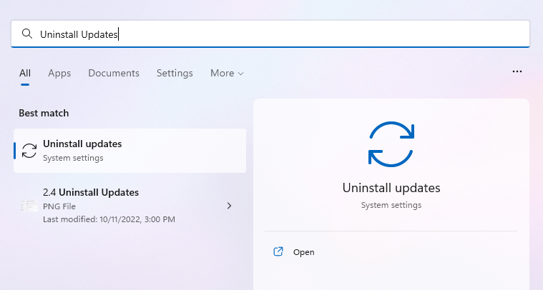This screenshot has height=290, width=543.
Task: Click the Last modified date text
Action: click(109, 219)
